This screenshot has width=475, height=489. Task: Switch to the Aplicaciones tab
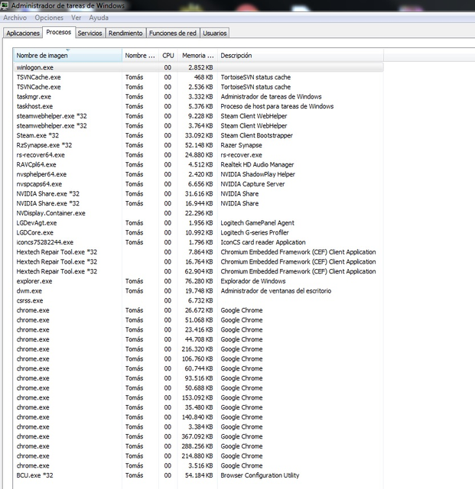coord(23,33)
